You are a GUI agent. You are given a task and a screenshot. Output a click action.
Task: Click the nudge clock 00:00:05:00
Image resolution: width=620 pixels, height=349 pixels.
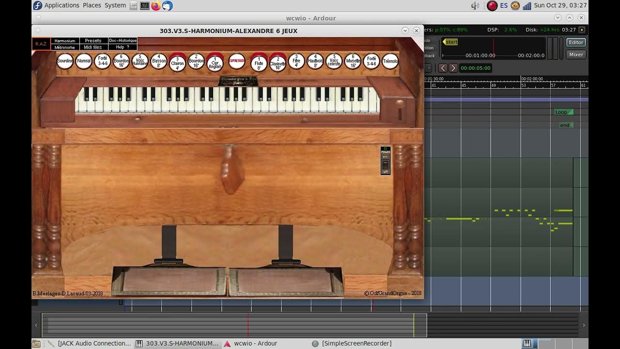[x=476, y=68]
